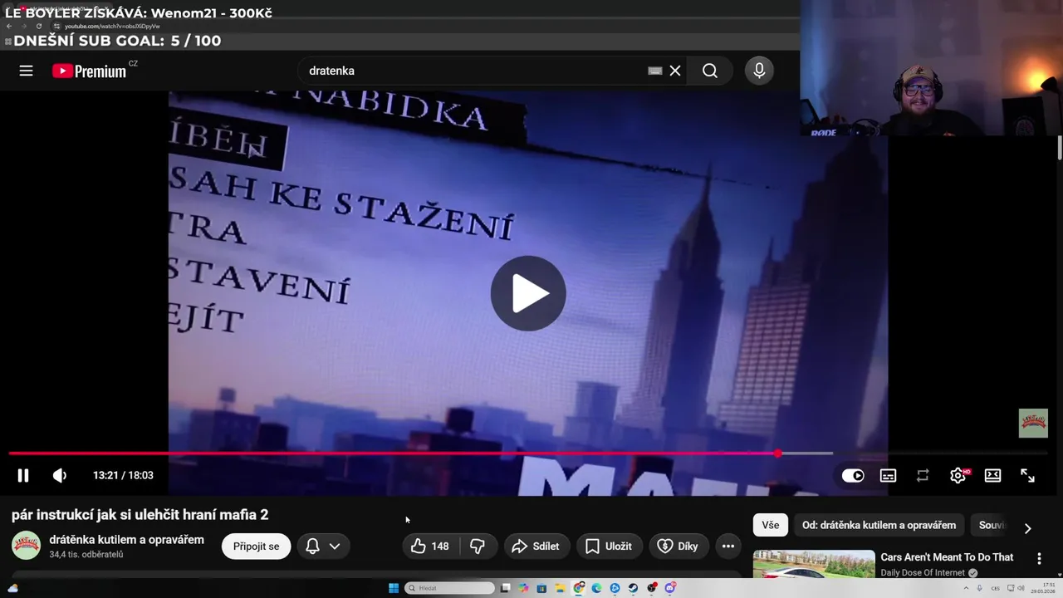Toggle the autoplay switch
1063x598 pixels.
(853, 475)
